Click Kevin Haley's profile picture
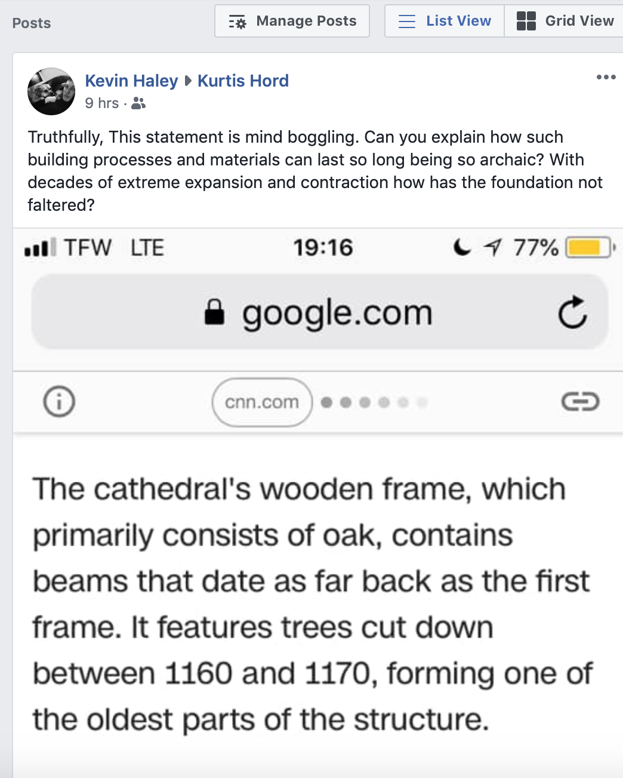 (x=51, y=91)
